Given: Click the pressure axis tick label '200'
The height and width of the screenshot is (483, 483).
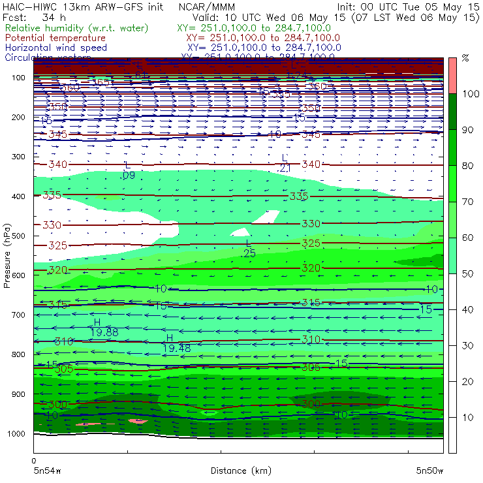Looking at the screenshot, I should tap(18, 117).
